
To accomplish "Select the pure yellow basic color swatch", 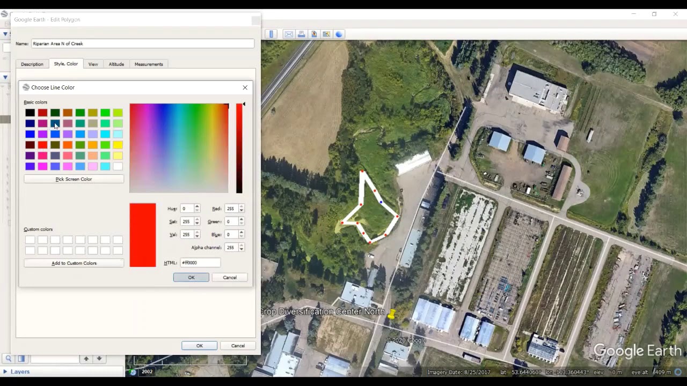I will coord(118,145).
